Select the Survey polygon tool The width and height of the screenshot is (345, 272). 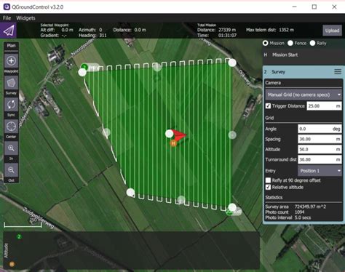pos(11,83)
